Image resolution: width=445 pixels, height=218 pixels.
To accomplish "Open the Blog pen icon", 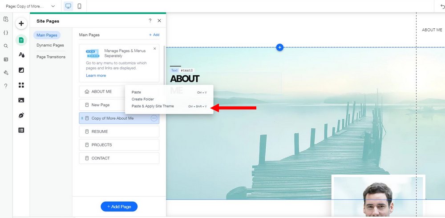I will 21,115.
